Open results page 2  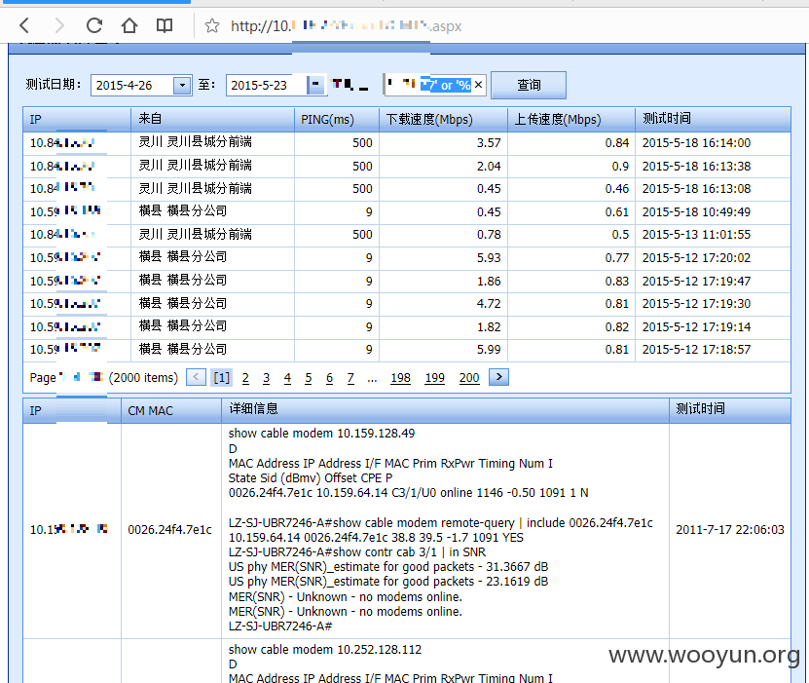click(245, 378)
